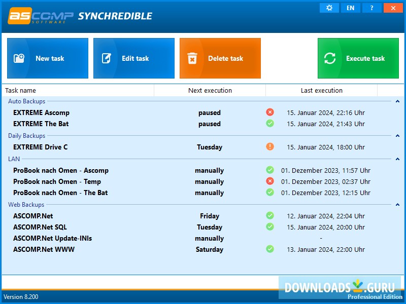
Task: Click the New task folder icon
Action: point(19,58)
